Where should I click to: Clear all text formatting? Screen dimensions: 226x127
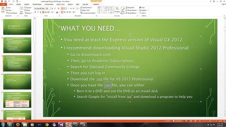pyautogui.click(x=58, y=8)
